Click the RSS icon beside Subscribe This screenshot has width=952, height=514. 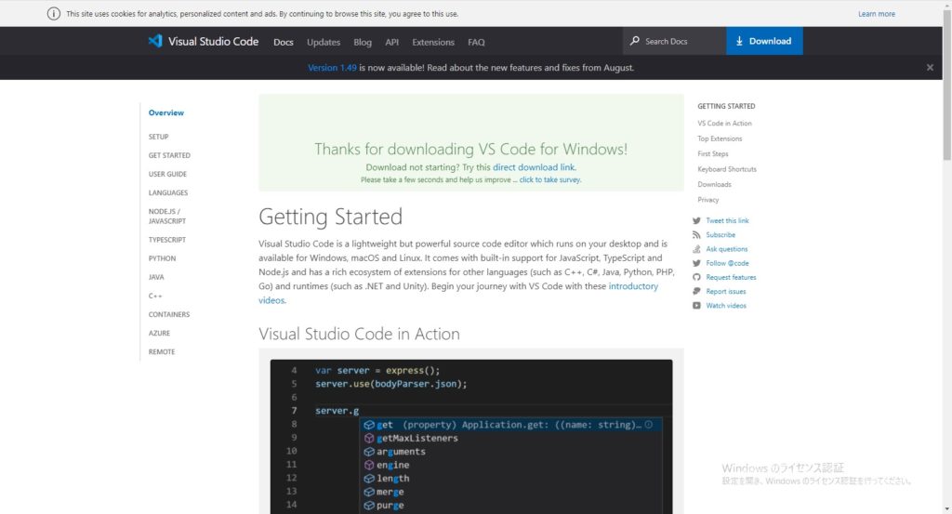tap(696, 235)
